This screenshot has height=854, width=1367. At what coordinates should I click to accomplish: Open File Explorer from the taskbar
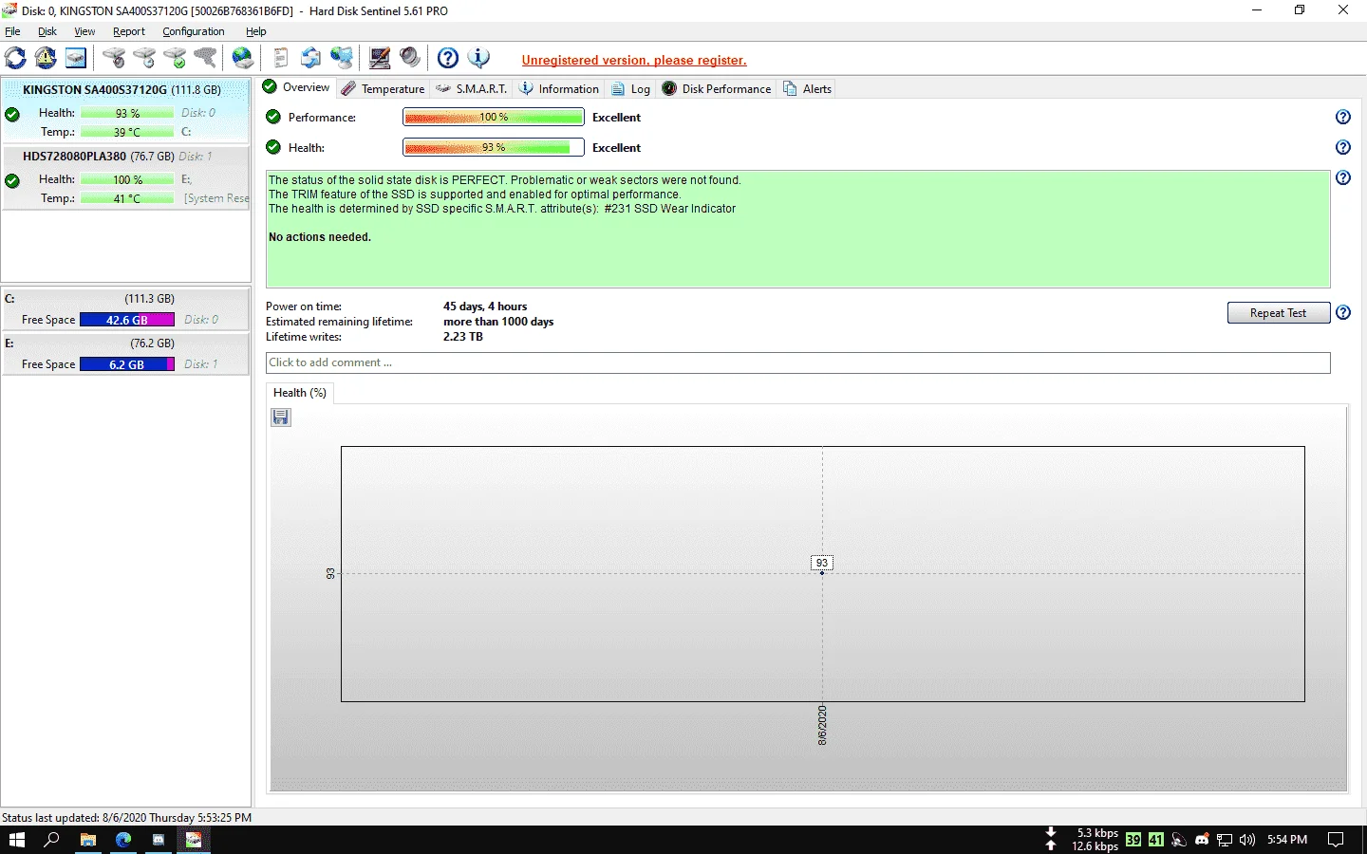[88, 840]
